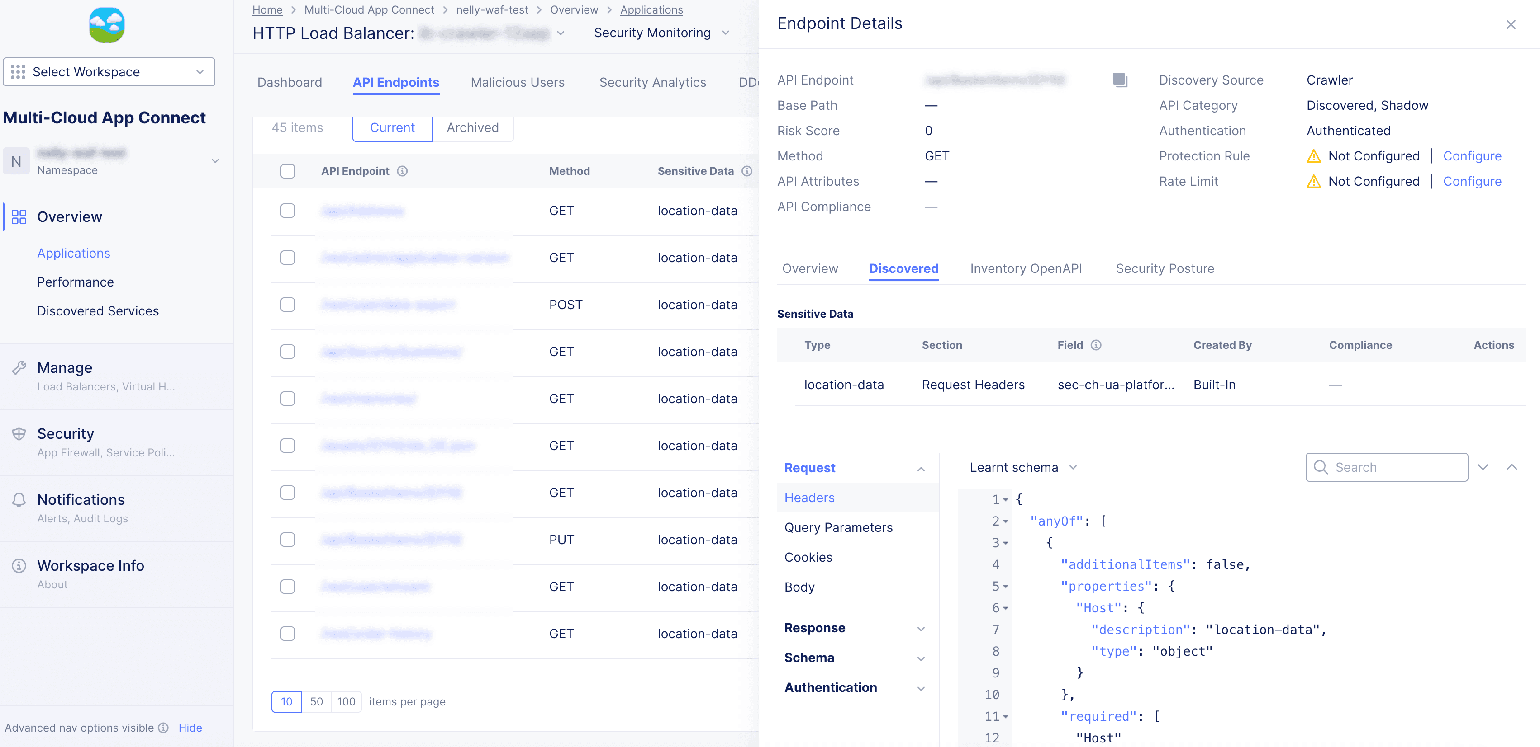The height and width of the screenshot is (747, 1540).
Task: Click the copy icon next to API Endpoint
Action: [x=1120, y=80]
